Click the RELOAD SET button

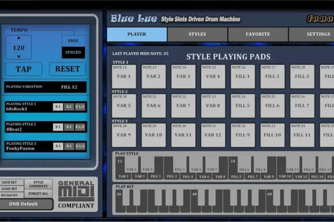tap(12, 195)
